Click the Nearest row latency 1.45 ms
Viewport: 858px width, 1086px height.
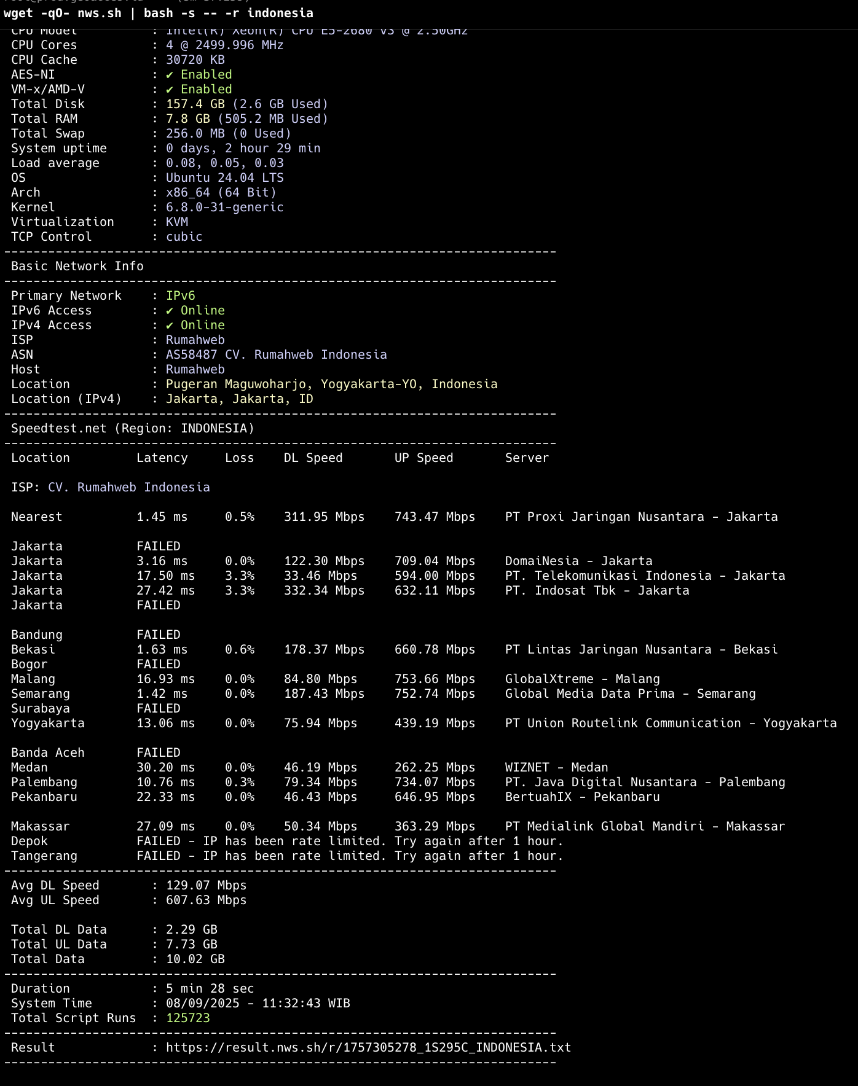(x=162, y=517)
